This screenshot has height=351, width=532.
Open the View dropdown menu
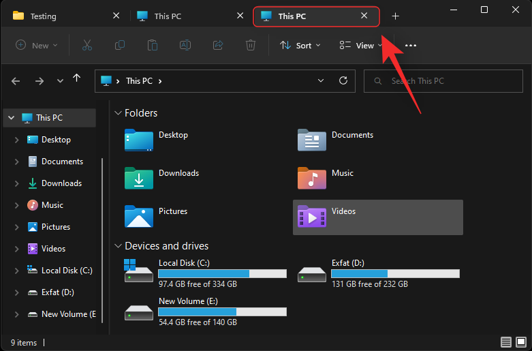361,45
